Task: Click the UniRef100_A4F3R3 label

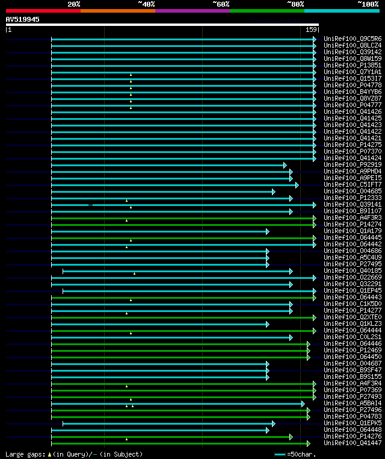Action: coord(353,217)
